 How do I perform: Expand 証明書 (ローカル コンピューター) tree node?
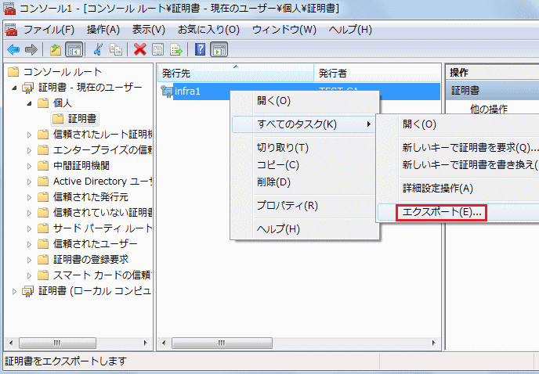[16, 291]
